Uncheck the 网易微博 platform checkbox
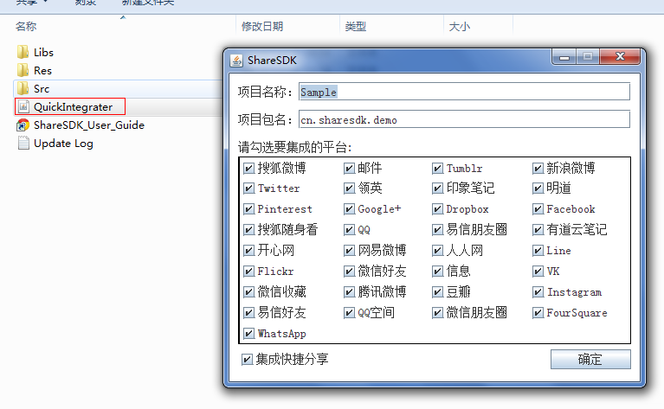Image resolution: width=664 pixels, height=409 pixels. click(349, 251)
